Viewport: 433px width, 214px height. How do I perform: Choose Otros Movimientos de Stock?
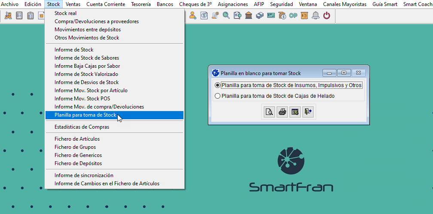[x=114, y=37]
